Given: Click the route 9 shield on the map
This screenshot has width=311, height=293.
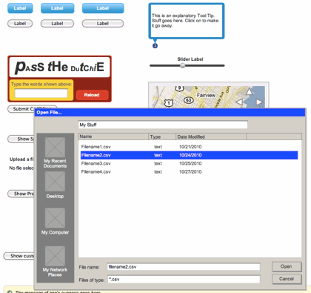Looking at the screenshot, I should coord(179,88).
